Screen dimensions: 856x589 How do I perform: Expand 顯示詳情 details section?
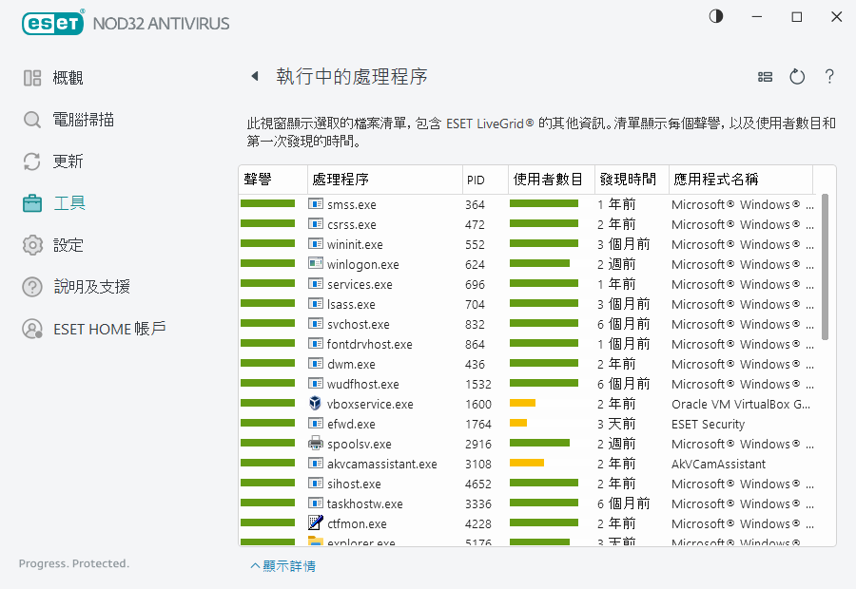pyautogui.click(x=282, y=566)
